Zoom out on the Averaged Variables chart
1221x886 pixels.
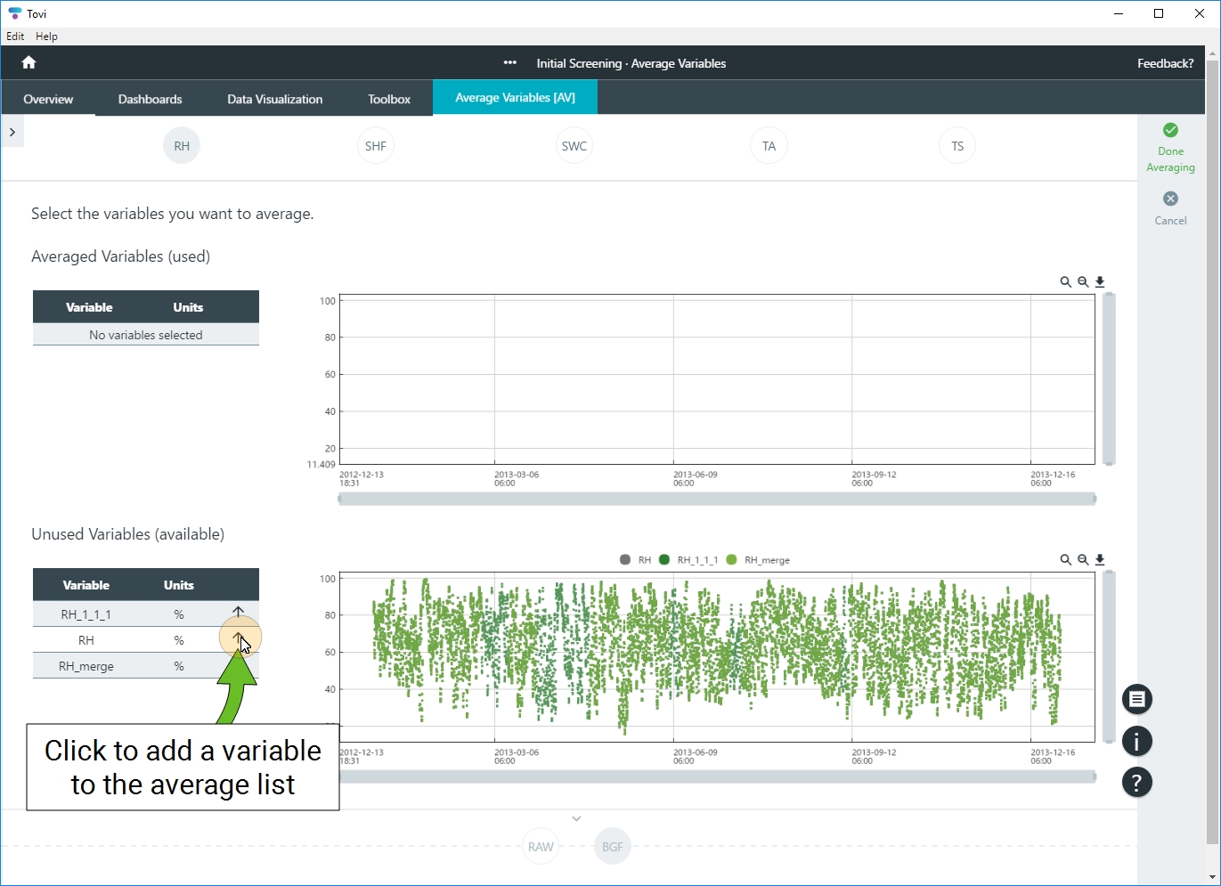pyautogui.click(x=1083, y=282)
